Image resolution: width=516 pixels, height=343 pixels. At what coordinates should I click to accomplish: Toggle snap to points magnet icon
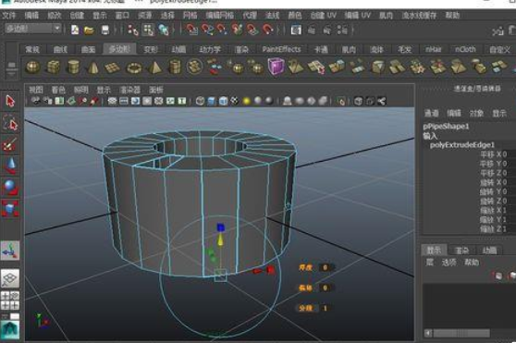tap(222, 30)
